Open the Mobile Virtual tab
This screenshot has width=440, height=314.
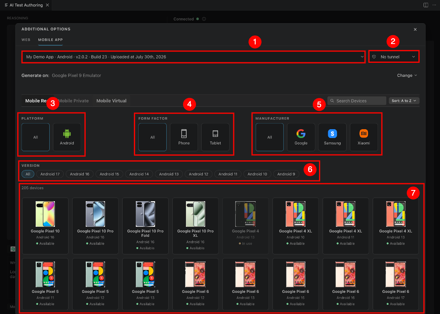111,101
